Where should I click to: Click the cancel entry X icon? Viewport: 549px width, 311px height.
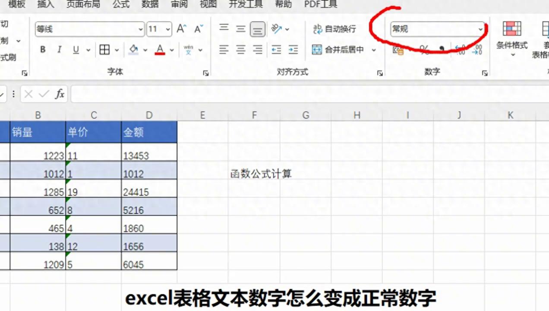coord(28,94)
